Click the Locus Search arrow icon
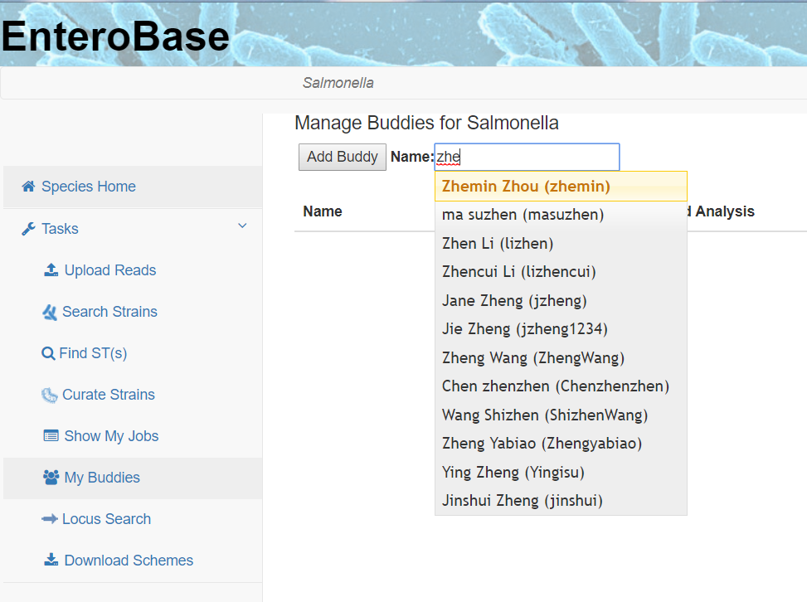The image size is (807, 602). [x=50, y=518]
